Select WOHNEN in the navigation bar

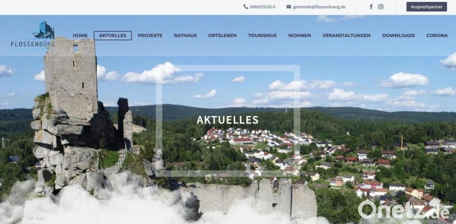(x=300, y=36)
